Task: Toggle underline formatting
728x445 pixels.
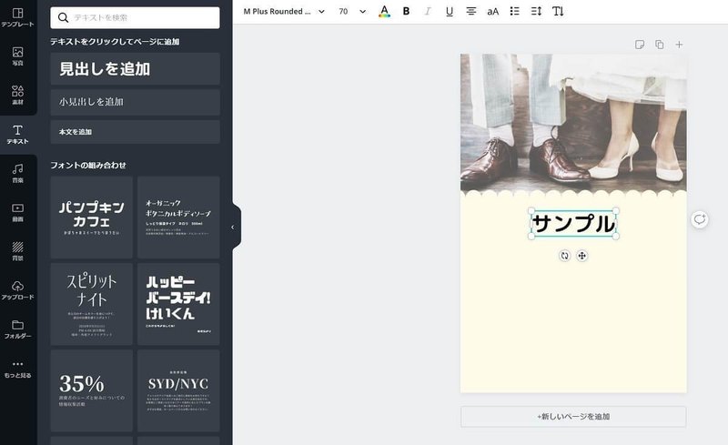Action: (x=449, y=12)
